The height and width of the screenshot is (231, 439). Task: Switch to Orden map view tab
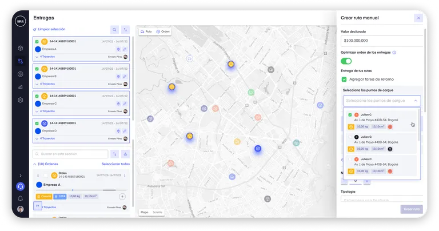tap(163, 31)
